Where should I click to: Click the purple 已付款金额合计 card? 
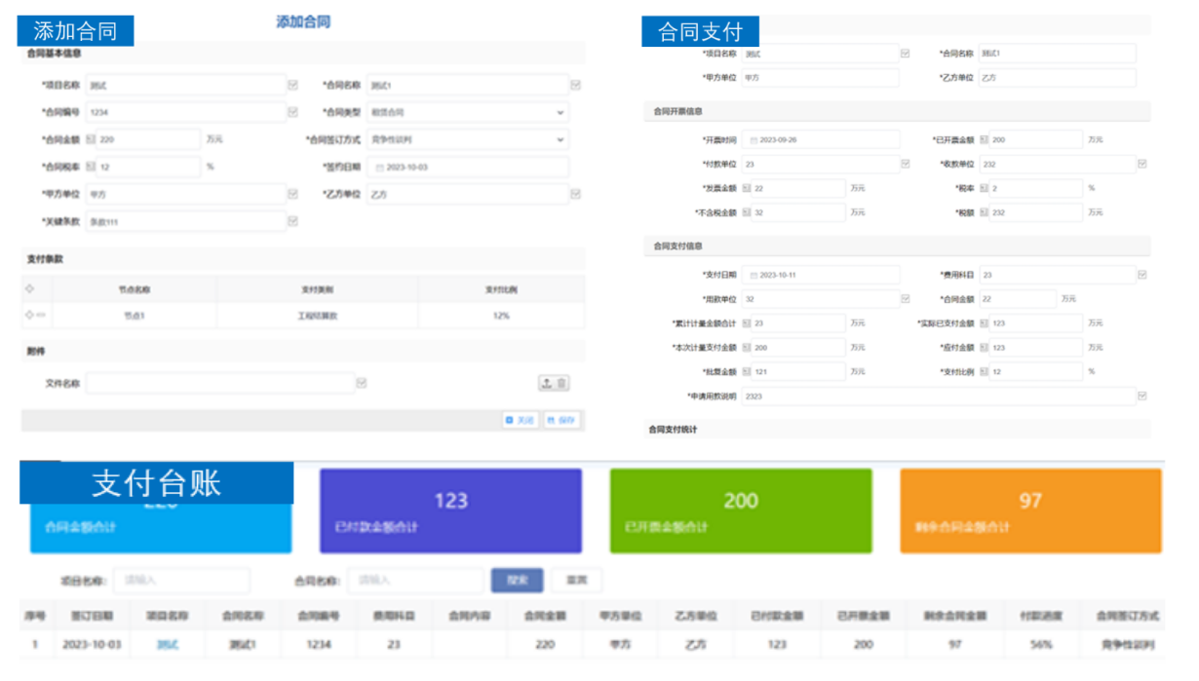click(450, 511)
